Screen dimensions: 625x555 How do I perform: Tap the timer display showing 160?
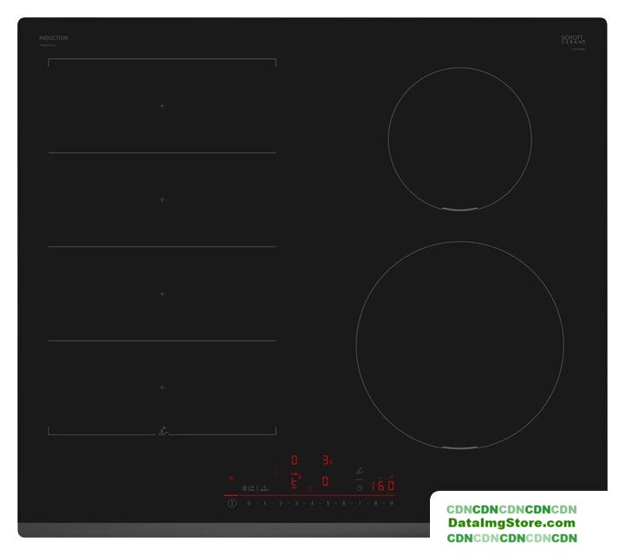382,486
